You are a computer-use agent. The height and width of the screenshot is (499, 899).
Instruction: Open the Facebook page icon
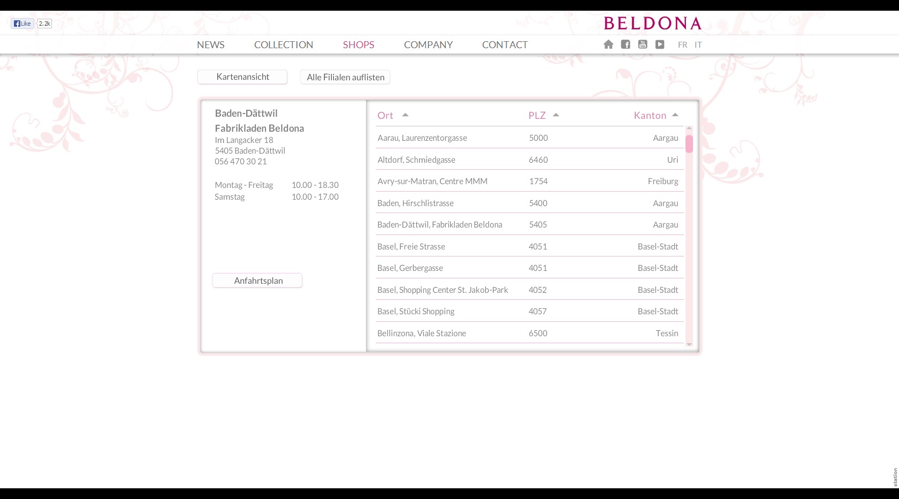coord(626,44)
